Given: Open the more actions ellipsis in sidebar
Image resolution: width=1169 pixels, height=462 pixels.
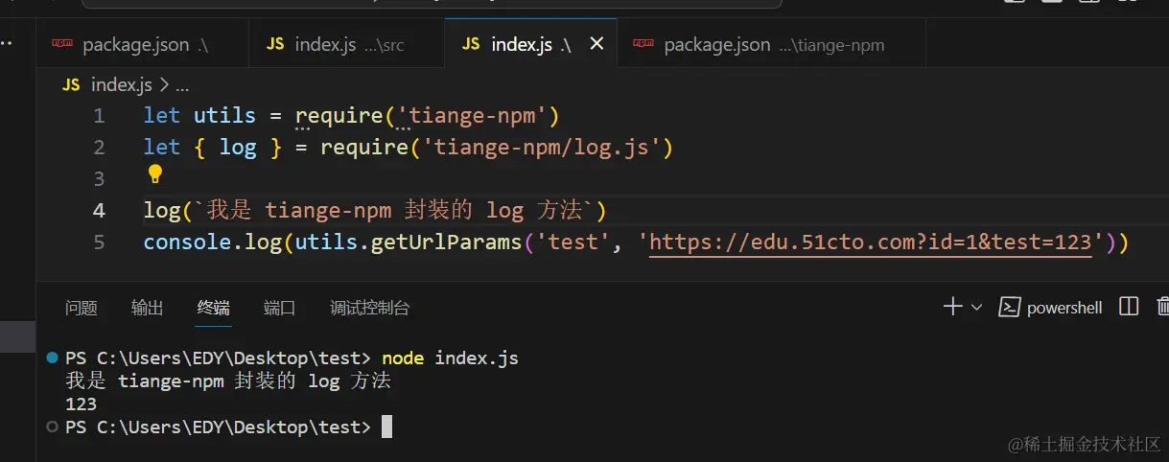Looking at the screenshot, I should 6,44.
